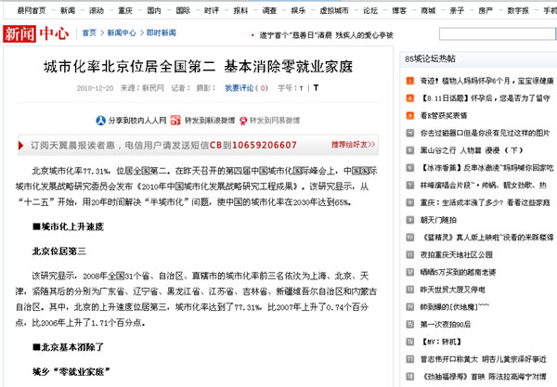Image resolution: width=557 pixels, height=387 pixels.
Task: Click the Renren share icon
Action: coord(101,121)
